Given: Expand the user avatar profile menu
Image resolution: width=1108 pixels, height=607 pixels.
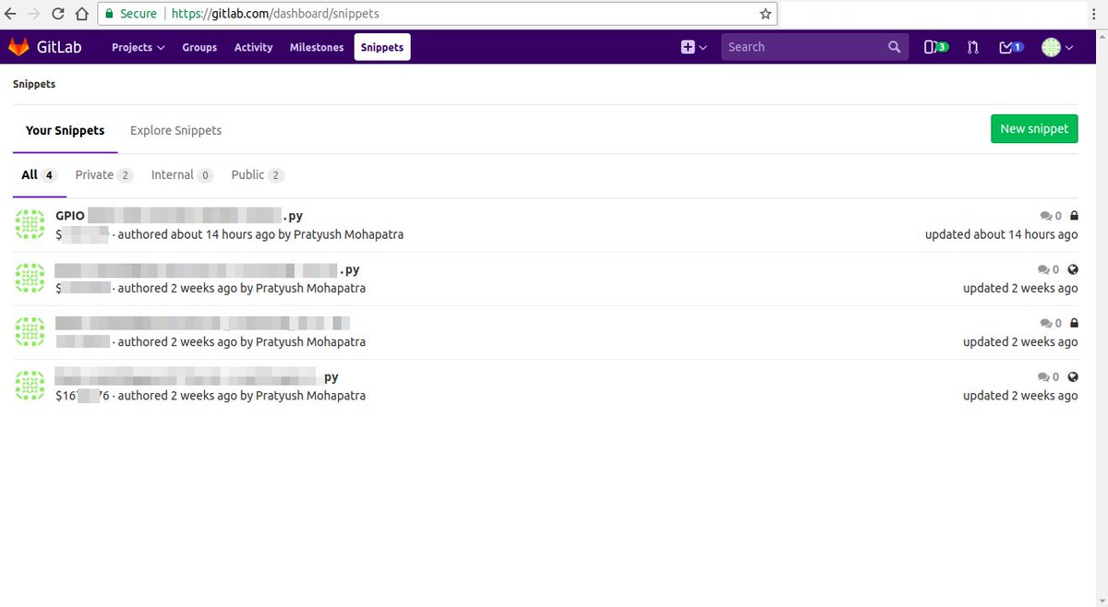Looking at the screenshot, I should click(1057, 47).
